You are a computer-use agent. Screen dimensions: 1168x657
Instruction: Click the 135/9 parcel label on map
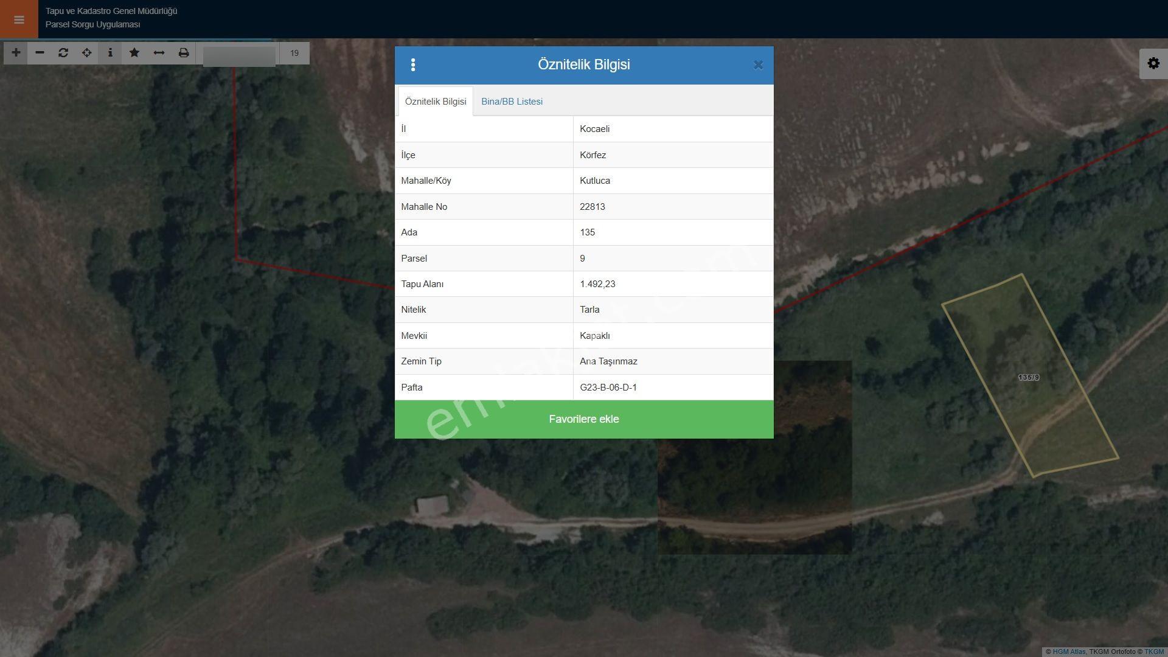point(1029,378)
